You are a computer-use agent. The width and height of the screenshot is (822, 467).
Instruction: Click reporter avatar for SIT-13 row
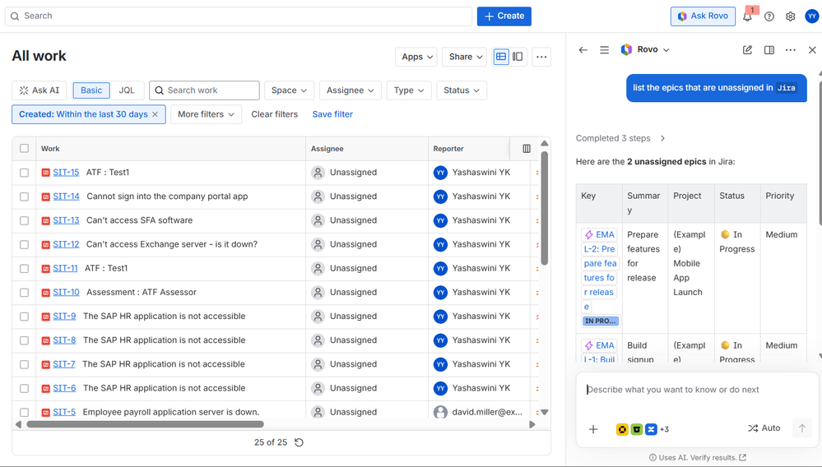(x=440, y=220)
